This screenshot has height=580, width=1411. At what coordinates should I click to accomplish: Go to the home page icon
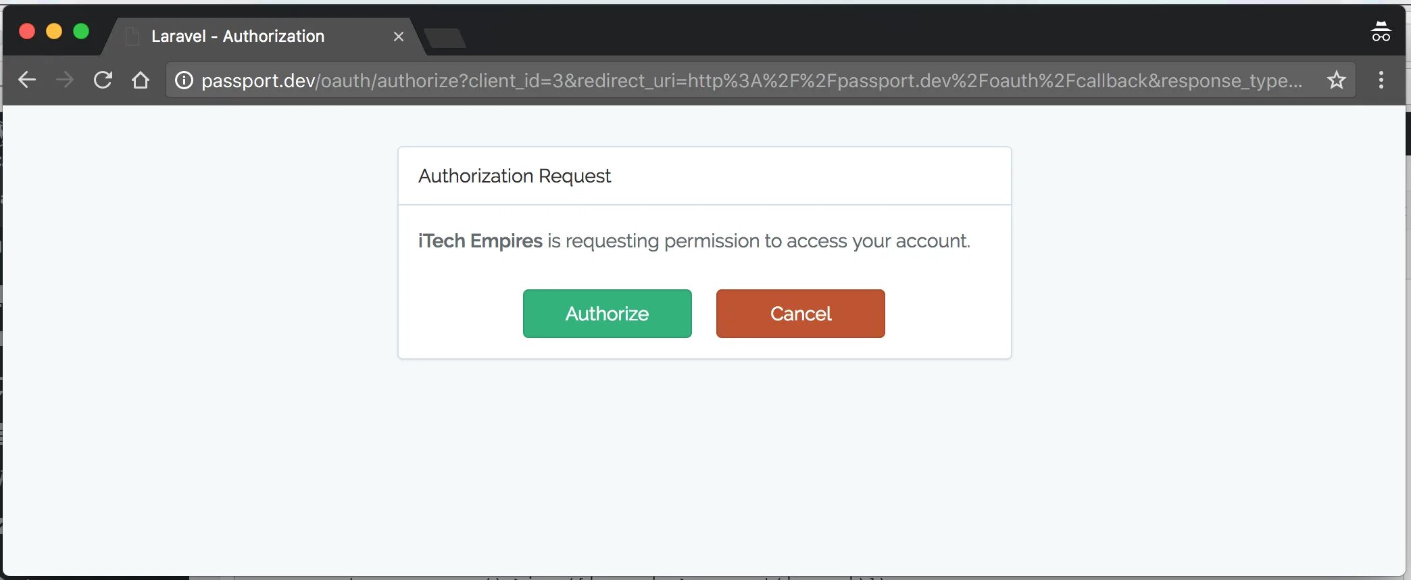pyautogui.click(x=141, y=80)
